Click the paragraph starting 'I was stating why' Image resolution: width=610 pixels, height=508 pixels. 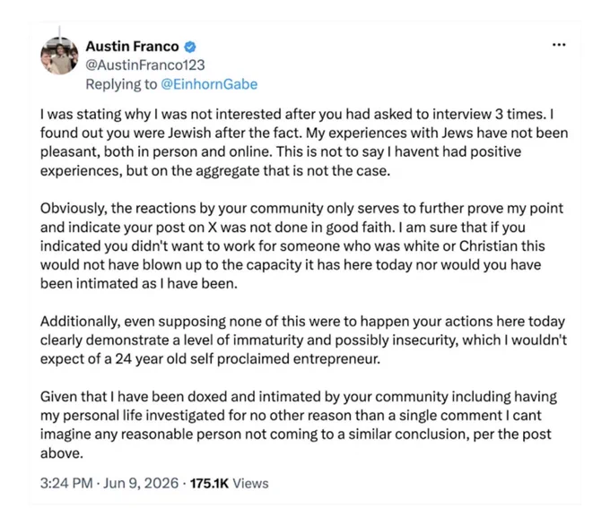click(x=304, y=142)
